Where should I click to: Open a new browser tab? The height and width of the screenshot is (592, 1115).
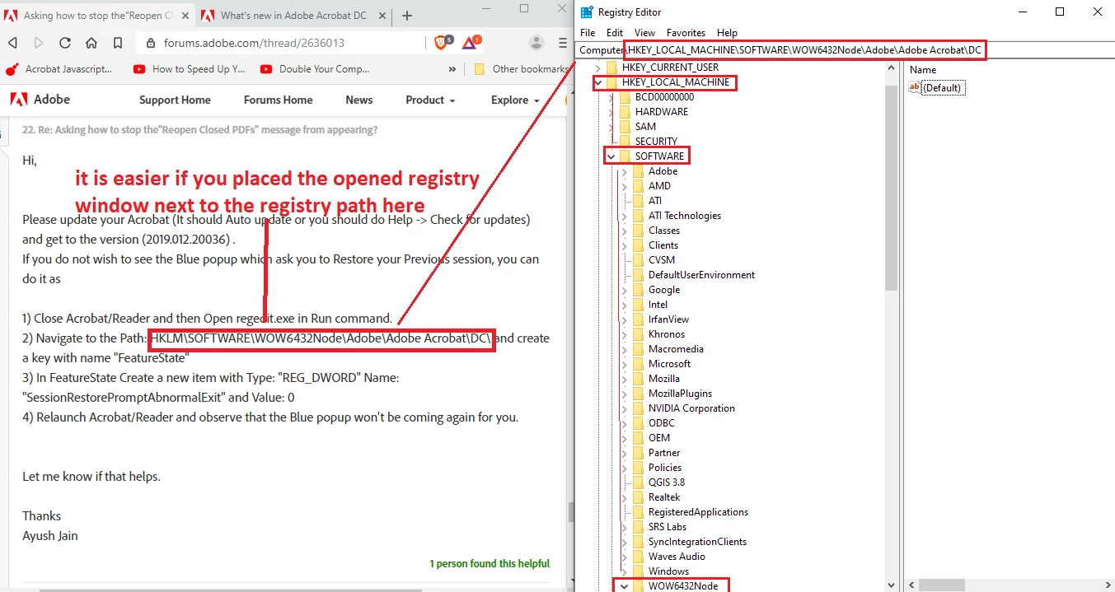click(407, 16)
